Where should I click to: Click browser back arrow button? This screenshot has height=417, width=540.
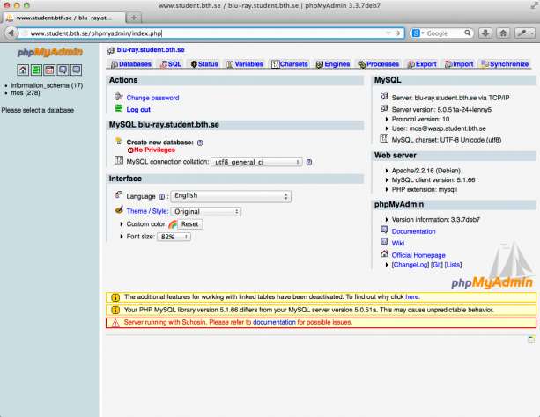(11, 33)
